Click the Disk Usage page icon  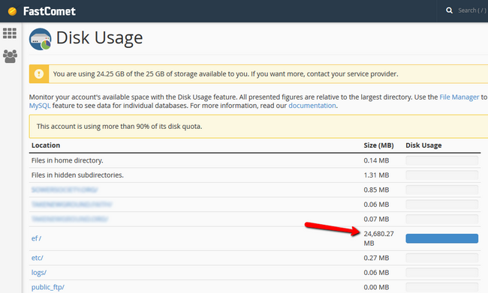coord(40,39)
